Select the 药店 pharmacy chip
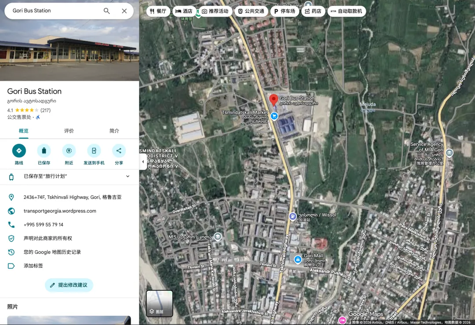475x325 pixels. (x=313, y=11)
